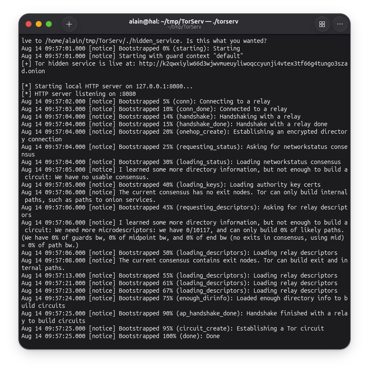Open the tab overview grid icon

pos(322,24)
